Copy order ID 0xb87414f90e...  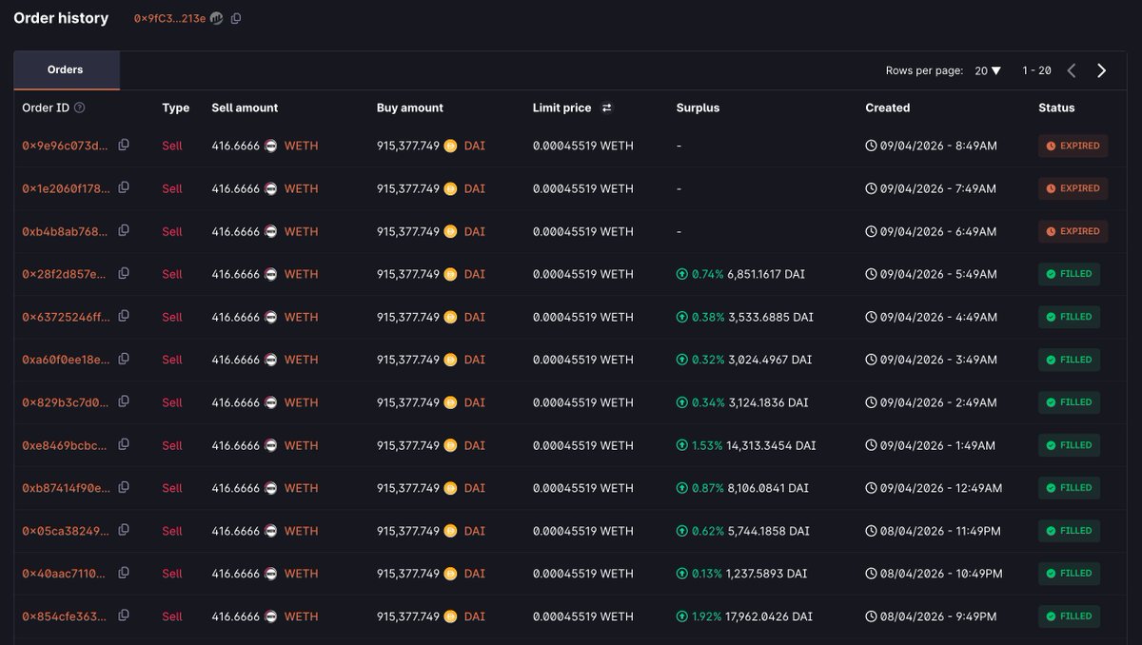tap(124, 487)
